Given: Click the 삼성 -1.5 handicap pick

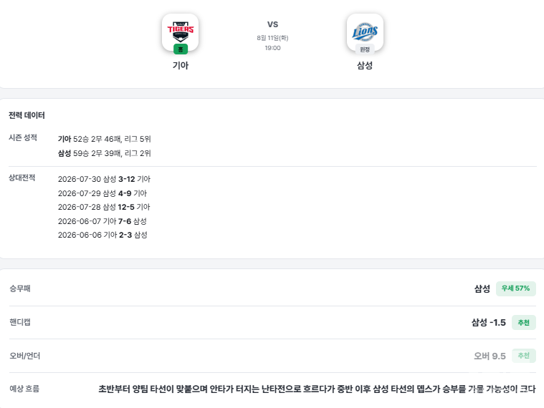Looking at the screenshot, I should (489, 322).
